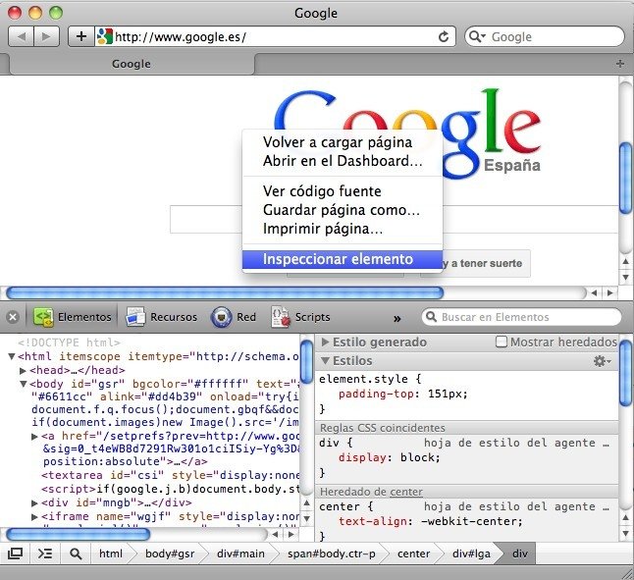Screen dimensions: 634x580
Task: Select body#gsr in the breadcrumb bar
Action: [x=170, y=554]
